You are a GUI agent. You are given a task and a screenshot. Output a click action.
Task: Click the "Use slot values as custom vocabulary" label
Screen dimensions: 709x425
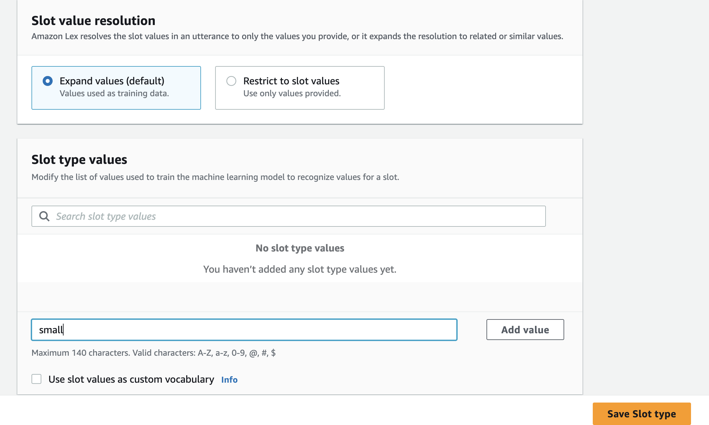[131, 379]
